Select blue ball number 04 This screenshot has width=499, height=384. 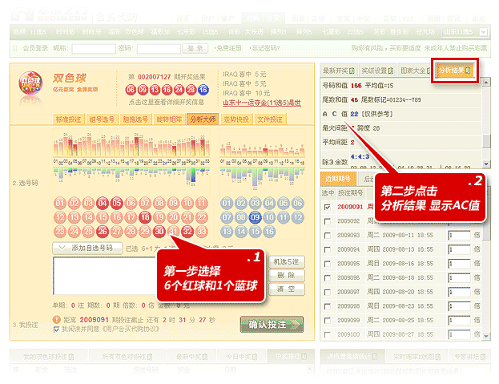point(269,203)
